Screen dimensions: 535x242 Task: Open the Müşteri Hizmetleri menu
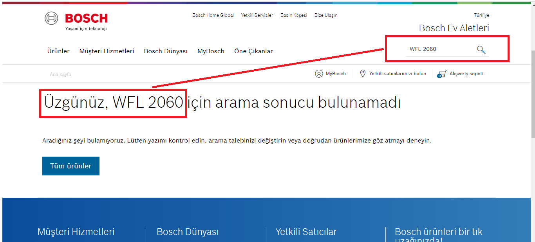[107, 51]
